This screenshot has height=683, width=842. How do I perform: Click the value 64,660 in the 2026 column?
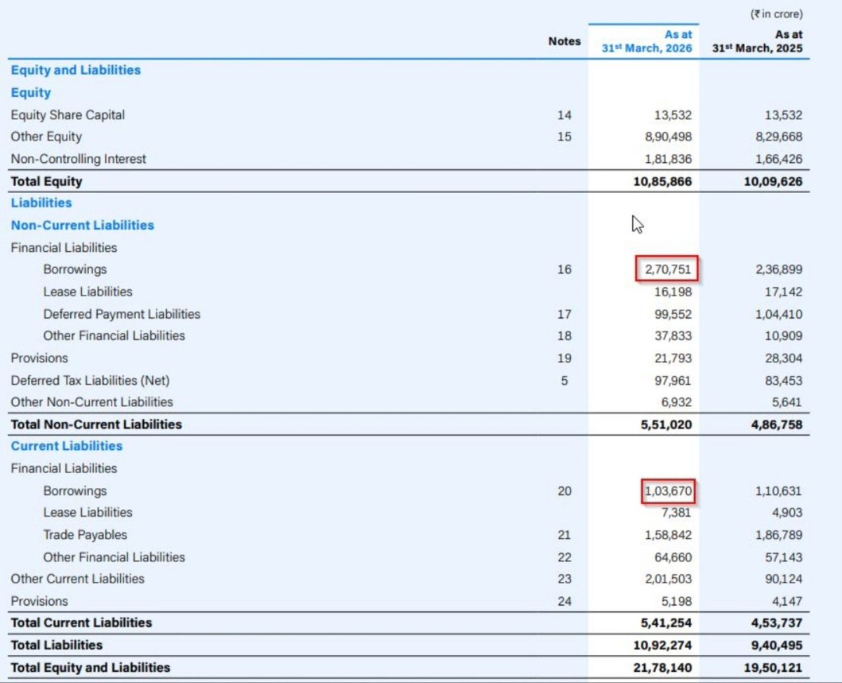click(673, 557)
